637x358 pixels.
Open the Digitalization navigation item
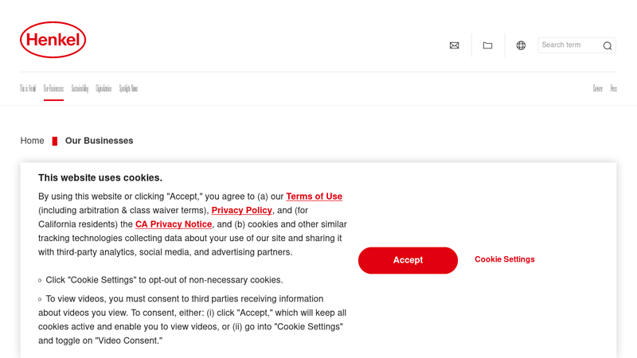[x=104, y=88]
